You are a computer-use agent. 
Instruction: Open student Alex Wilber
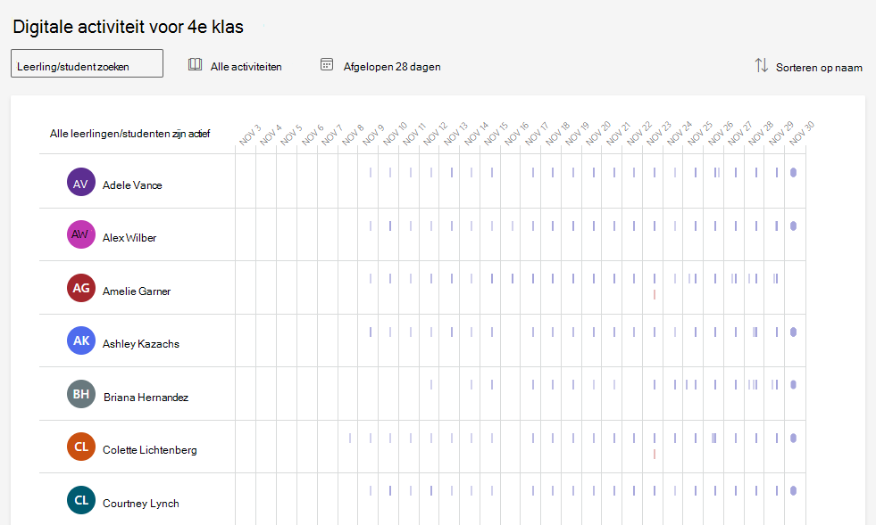pyautogui.click(x=129, y=238)
